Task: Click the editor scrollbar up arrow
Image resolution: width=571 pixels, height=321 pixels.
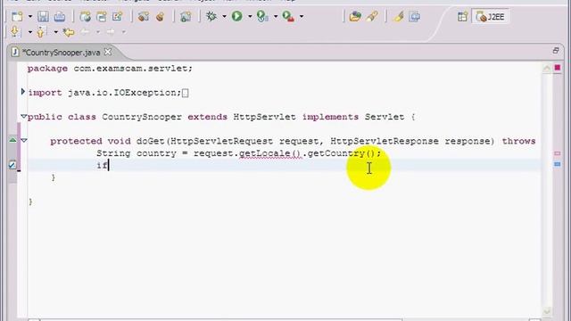Action: (x=547, y=69)
